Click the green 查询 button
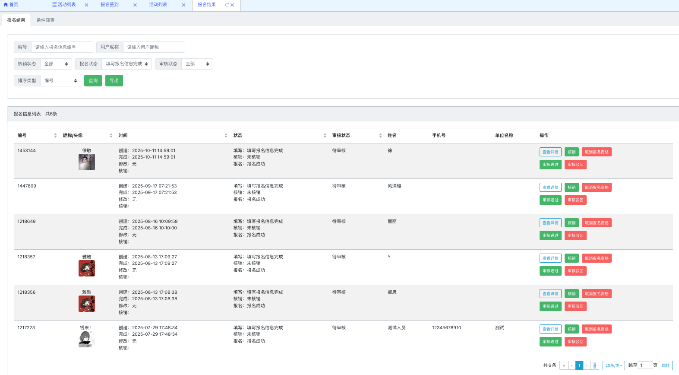 coord(93,81)
